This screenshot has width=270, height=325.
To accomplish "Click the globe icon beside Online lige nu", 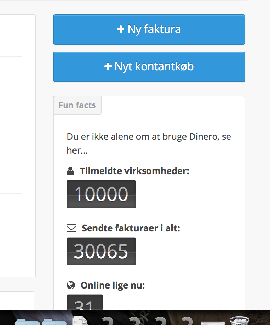I will pyautogui.click(x=71, y=285).
